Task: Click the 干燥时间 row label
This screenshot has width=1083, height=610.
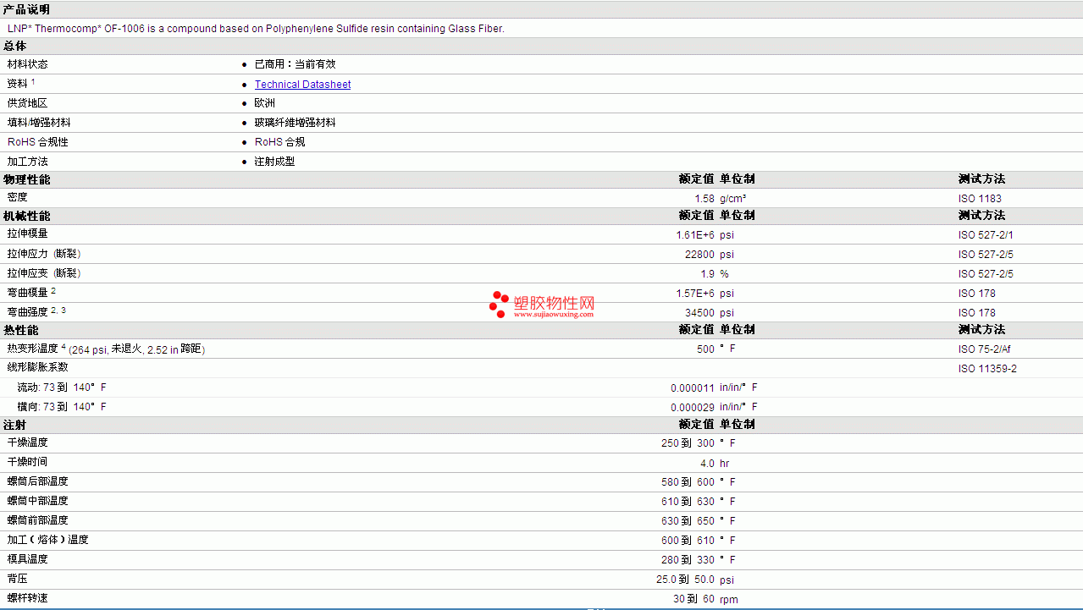Action: 28,462
